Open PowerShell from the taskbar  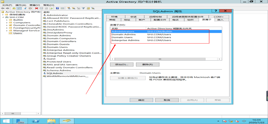(x=36, y=121)
